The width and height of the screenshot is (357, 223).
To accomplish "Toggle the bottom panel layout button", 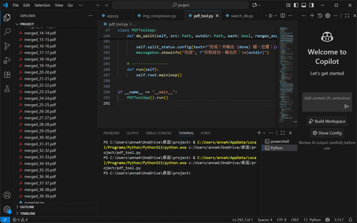I will [x=303, y=5].
